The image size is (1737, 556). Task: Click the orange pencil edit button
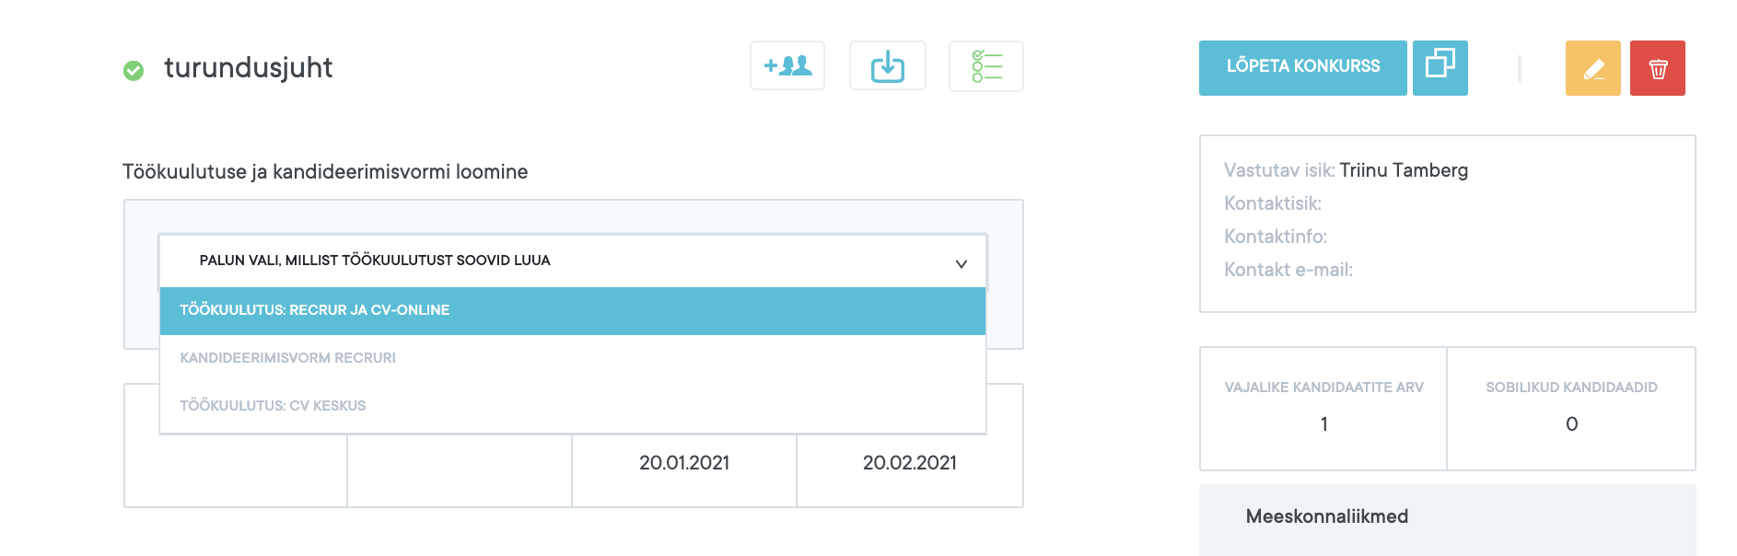tap(1592, 68)
